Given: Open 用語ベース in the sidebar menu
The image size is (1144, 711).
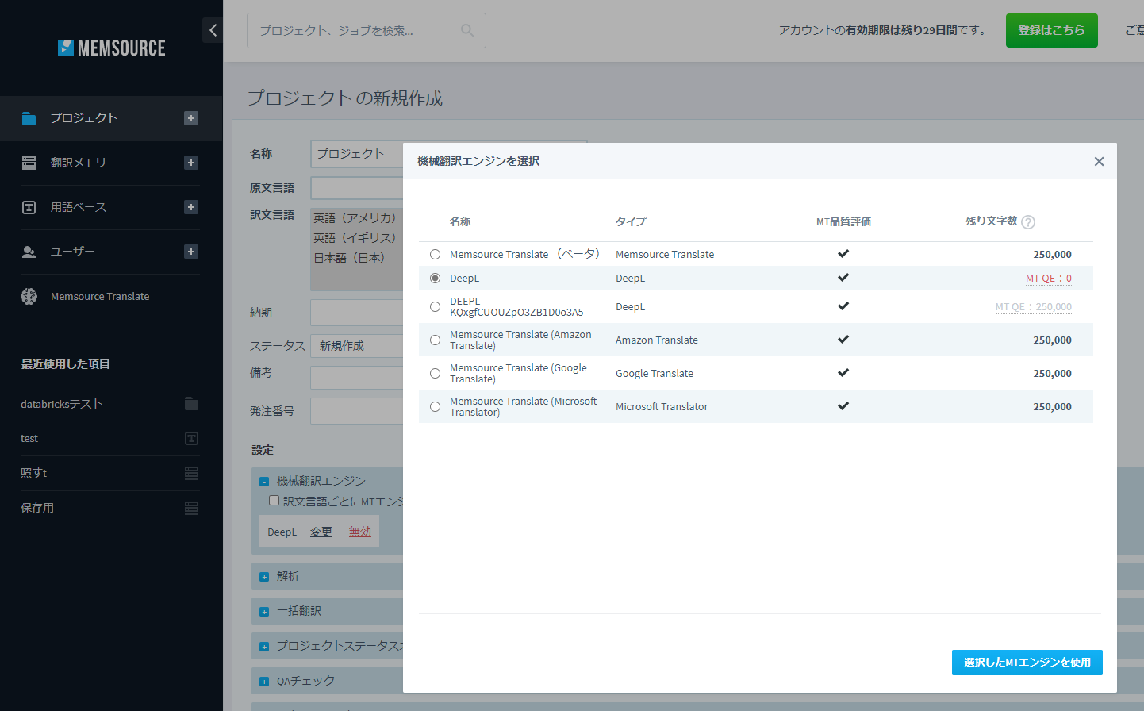Looking at the screenshot, I should click(x=79, y=207).
